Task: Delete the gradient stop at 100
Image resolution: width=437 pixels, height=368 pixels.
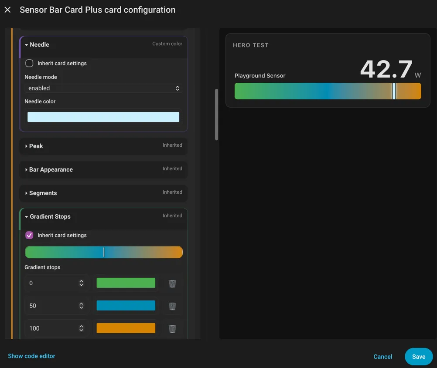Action: pyautogui.click(x=172, y=329)
